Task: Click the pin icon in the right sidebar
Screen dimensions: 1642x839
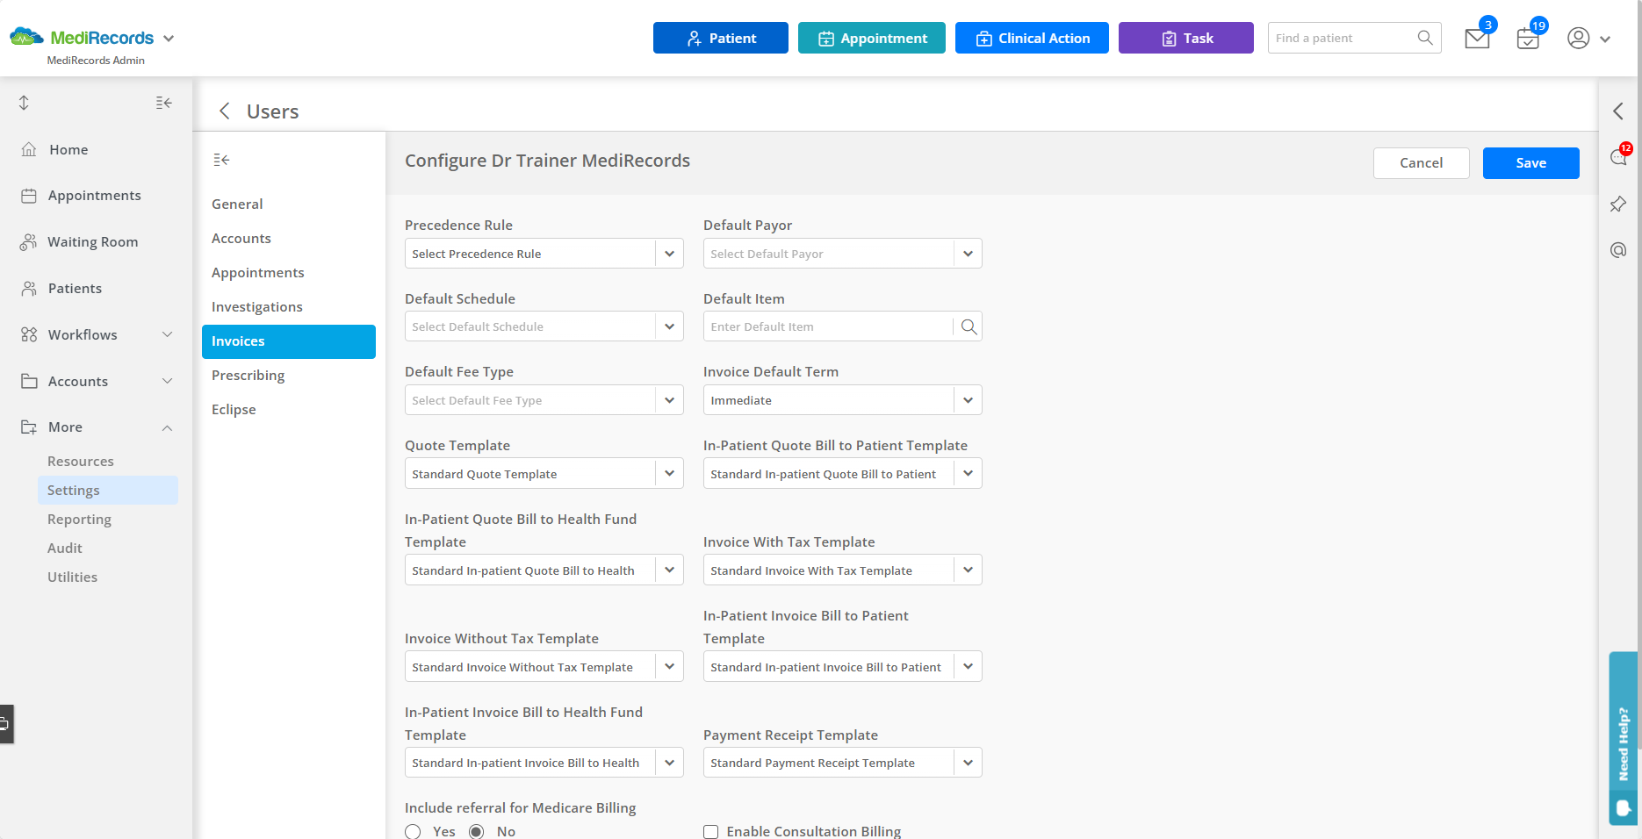Action: [x=1618, y=204]
